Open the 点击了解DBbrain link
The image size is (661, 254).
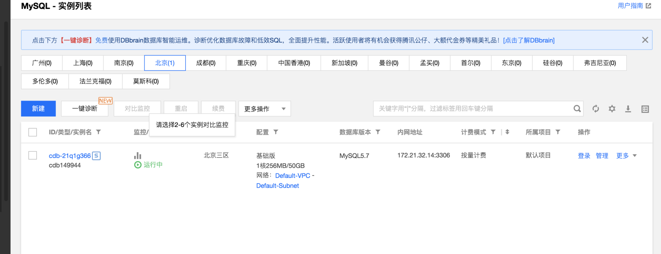tap(529, 40)
